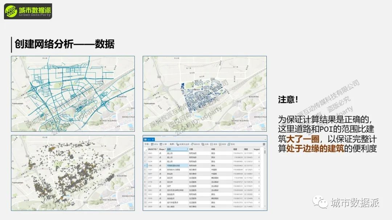
Task: Click the table scroll-down arrow
Action: tap(265, 206)
